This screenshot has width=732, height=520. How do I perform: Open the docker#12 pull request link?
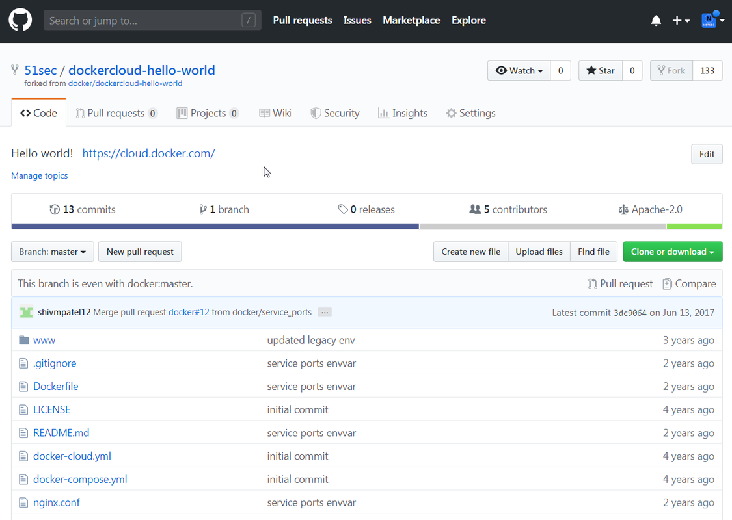(189, 312)
